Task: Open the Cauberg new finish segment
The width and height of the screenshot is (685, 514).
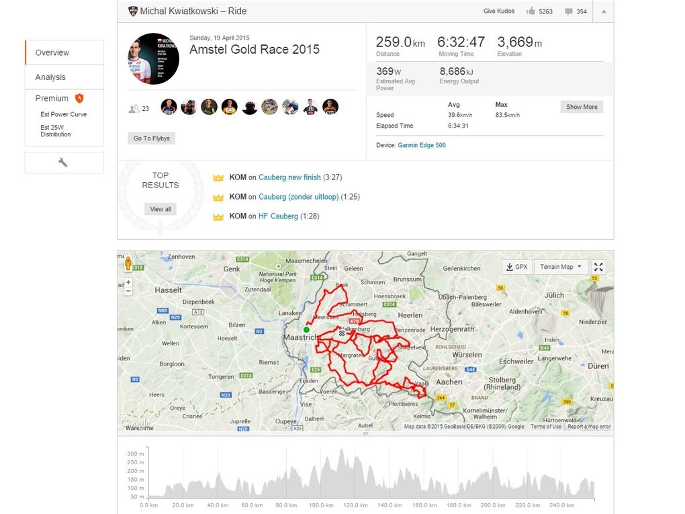Action: pyautogui.click(x=289, y=177)
